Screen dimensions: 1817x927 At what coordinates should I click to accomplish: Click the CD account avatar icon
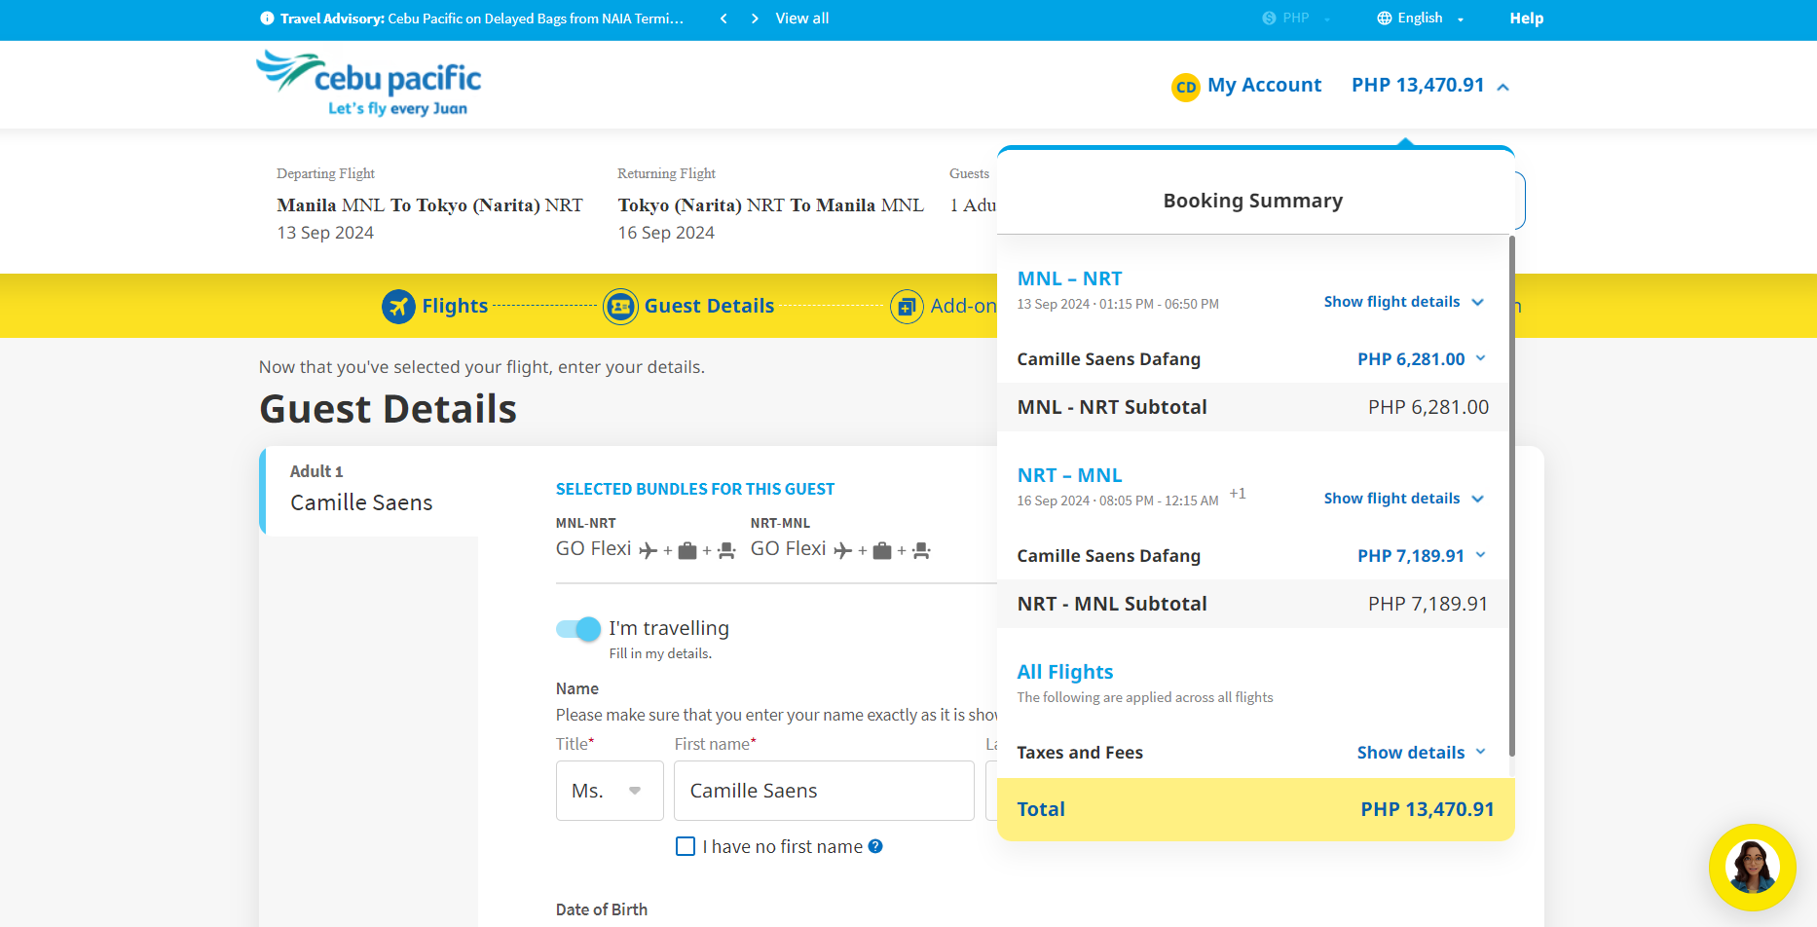(1186, 87)
